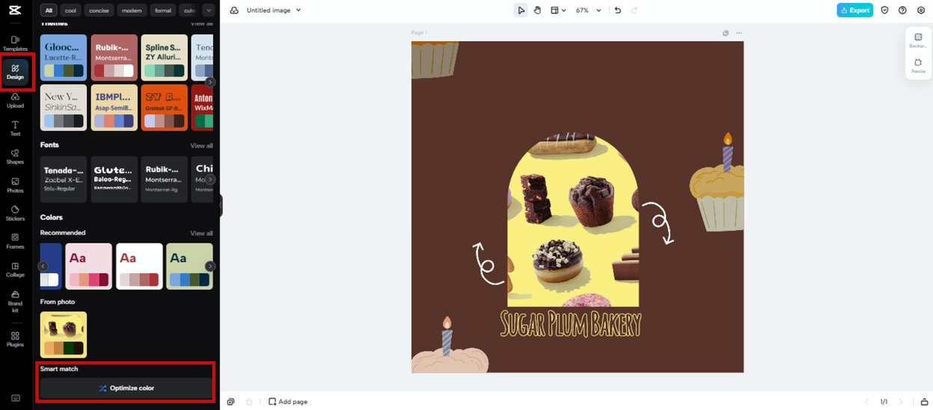Open the page grid view icon bottom right
Screen dimensions: 933x410
(x=924, y=402)
